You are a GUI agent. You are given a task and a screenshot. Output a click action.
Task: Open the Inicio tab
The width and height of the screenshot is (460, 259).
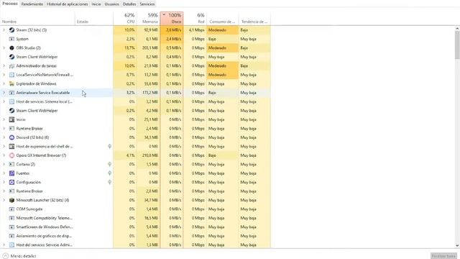pos(96,4)
